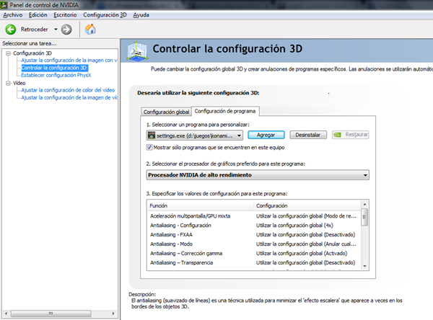Open Ajustar la configuración de la imagen con vista previa
Image resolution: width=433 pixels, height=320 pixels.
69,60
